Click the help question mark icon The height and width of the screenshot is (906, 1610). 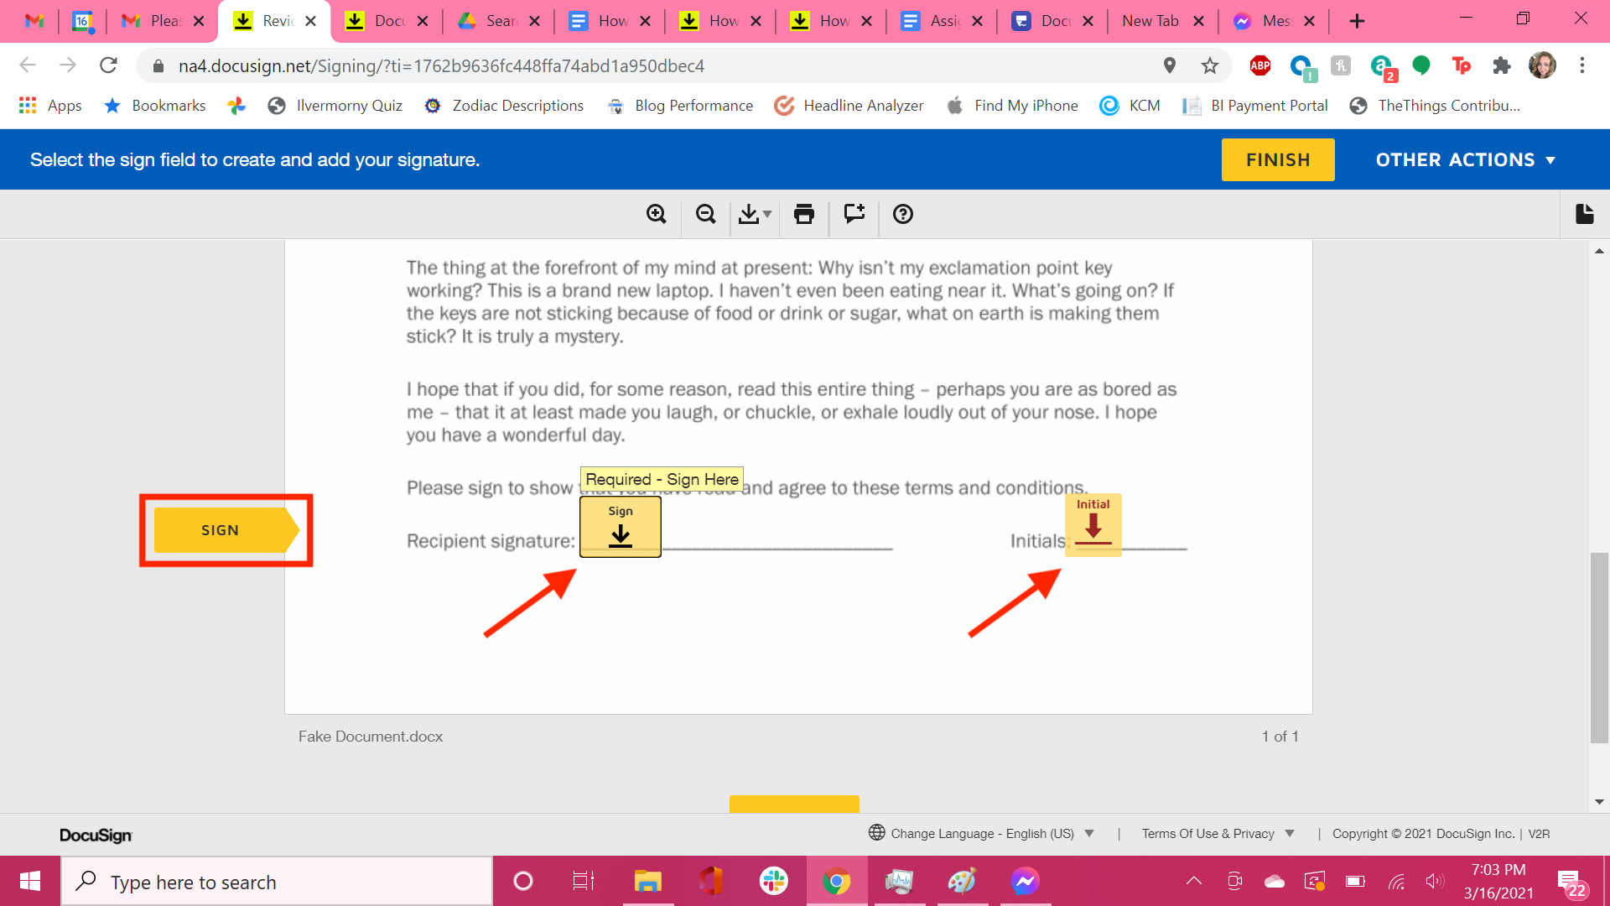click(902, 215)
